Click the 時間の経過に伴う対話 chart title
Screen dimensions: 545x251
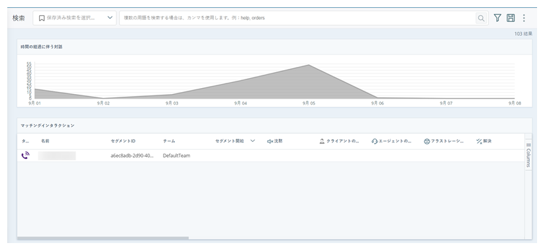(x=41, y=47)
